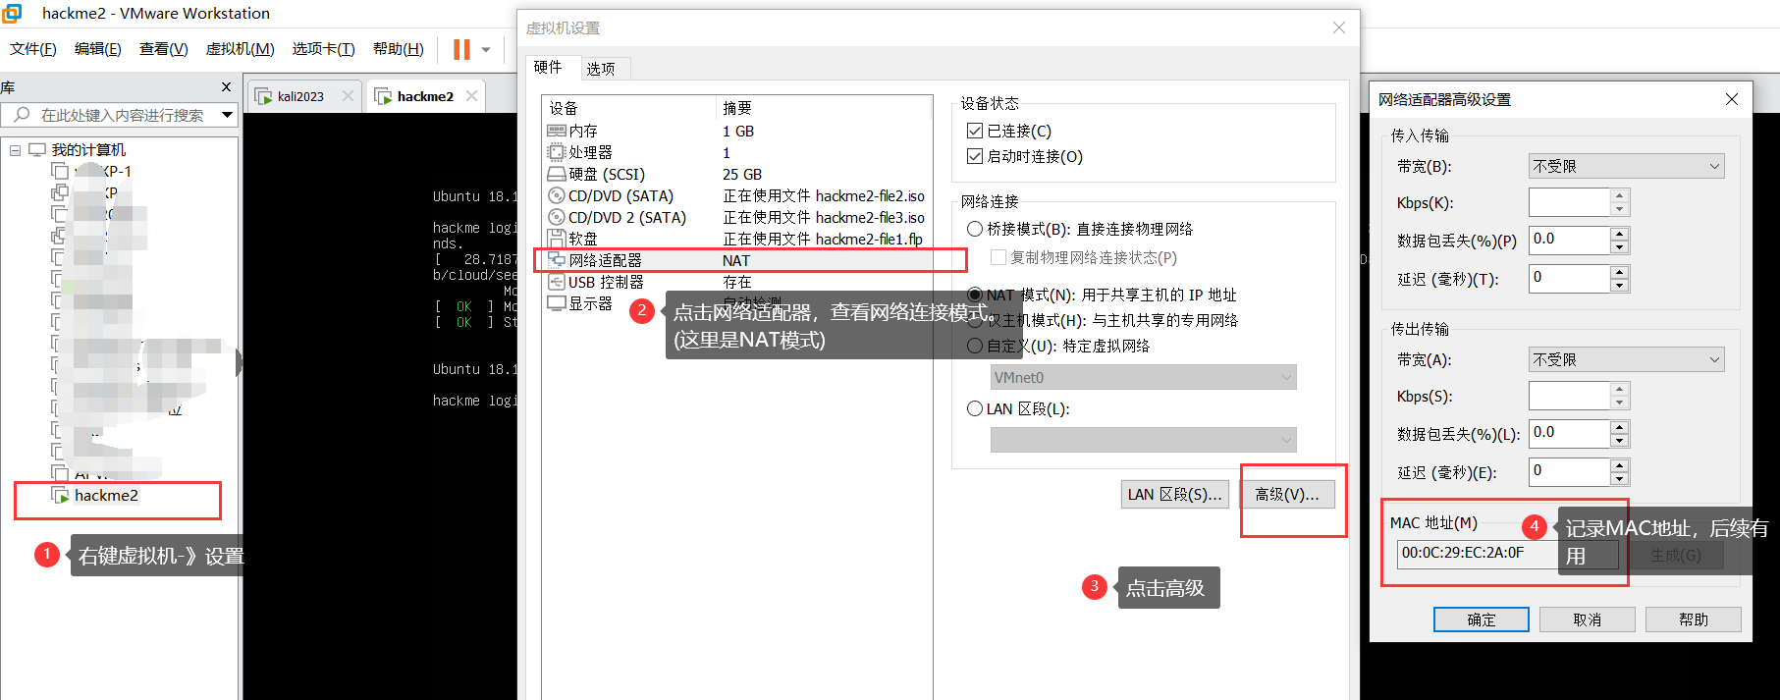The image size is (1780, 700).
Task: Open the 帮助(H) menu
Action: [x=399, y=49]
